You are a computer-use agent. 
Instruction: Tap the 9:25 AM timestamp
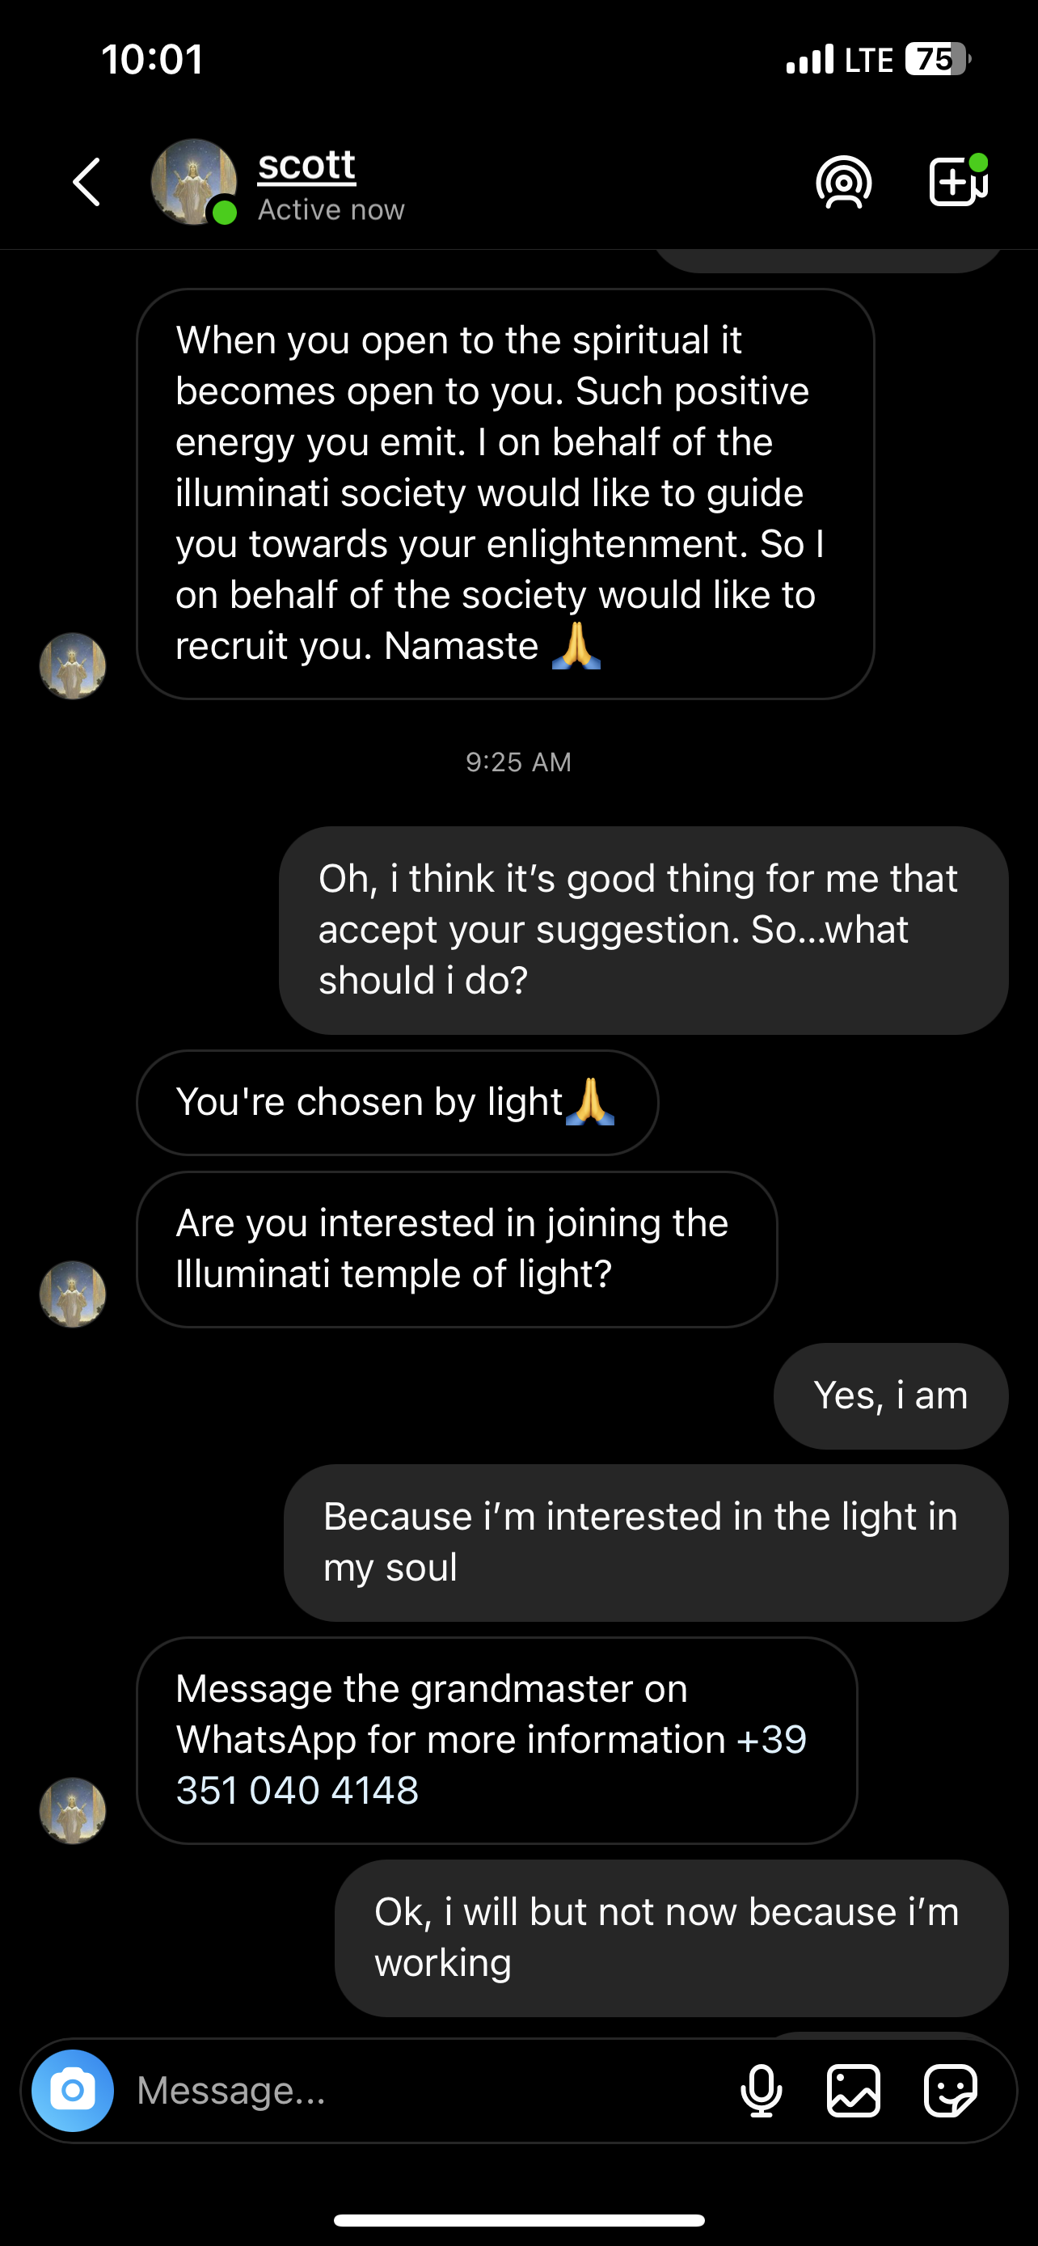(x=518, y=762)
